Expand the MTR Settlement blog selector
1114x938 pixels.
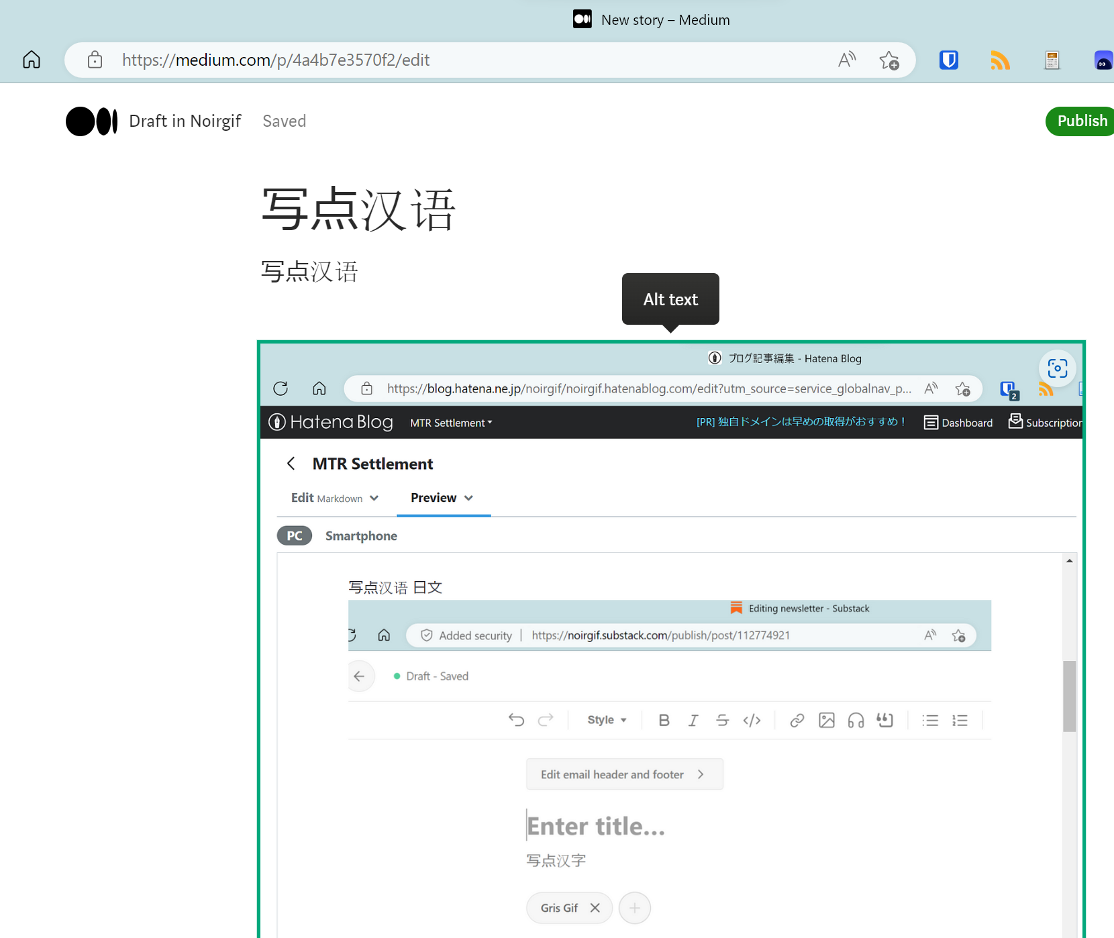[451, 423]
